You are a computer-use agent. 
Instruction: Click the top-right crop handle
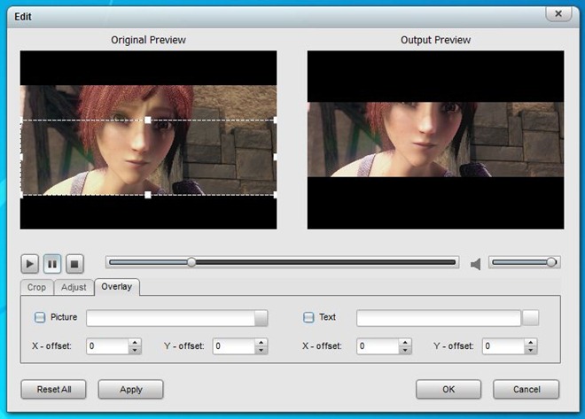coord(275,120)
